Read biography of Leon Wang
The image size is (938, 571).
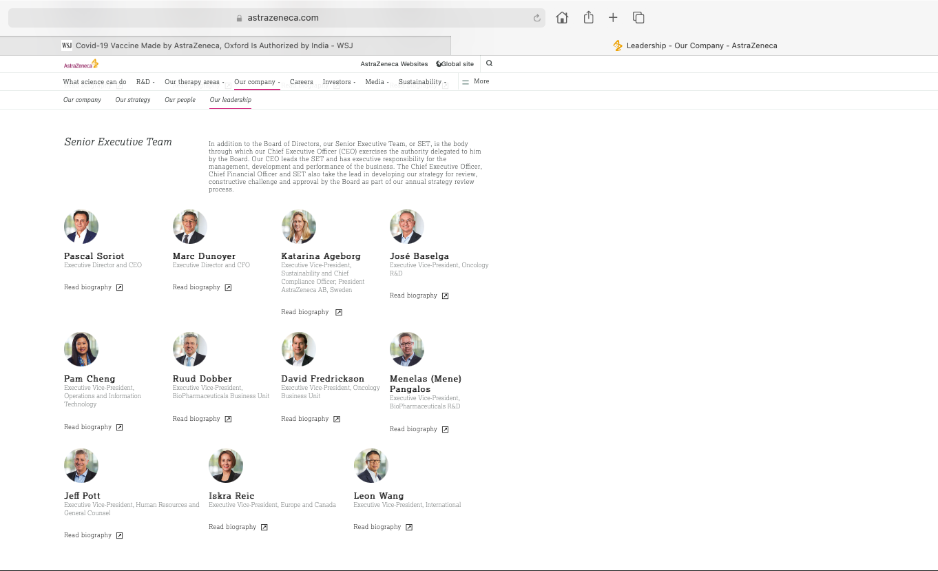[x=377, y=527]
